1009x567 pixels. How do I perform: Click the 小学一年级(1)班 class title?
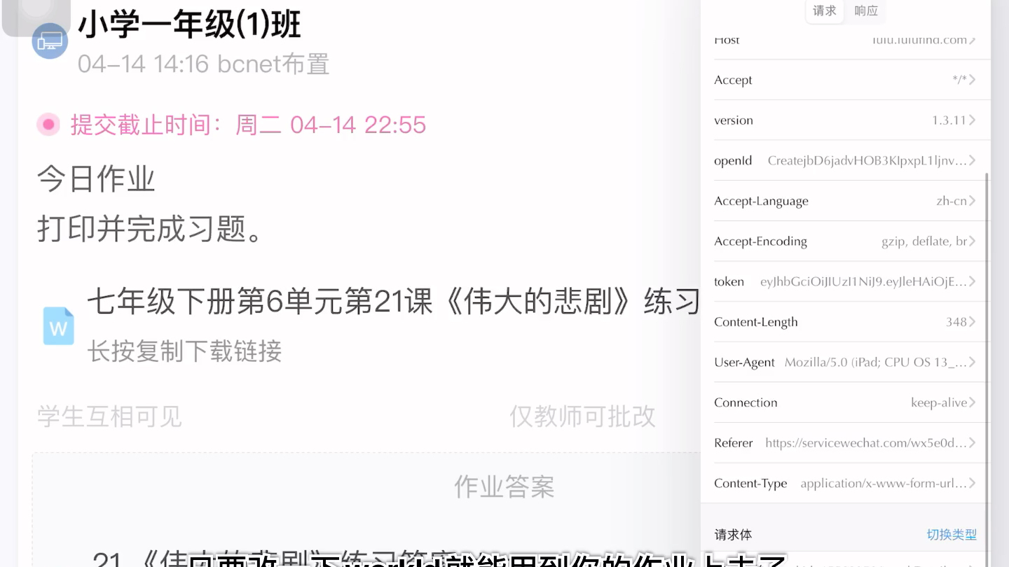coord(189,24)
